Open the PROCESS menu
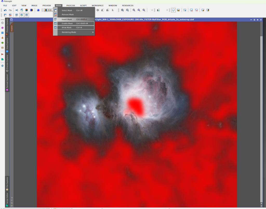This screenshot has height=209, width=266. [70, 5]
